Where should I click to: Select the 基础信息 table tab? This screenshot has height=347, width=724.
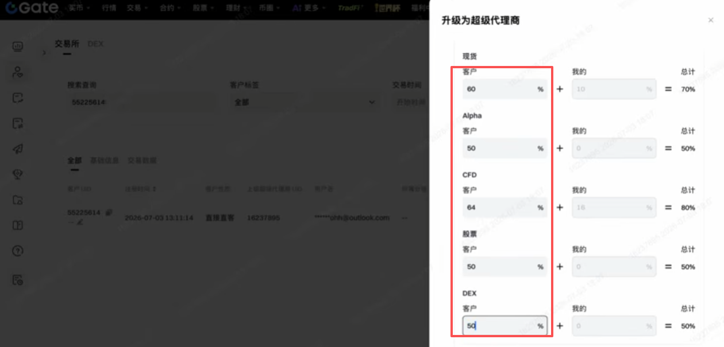point(105,160)
